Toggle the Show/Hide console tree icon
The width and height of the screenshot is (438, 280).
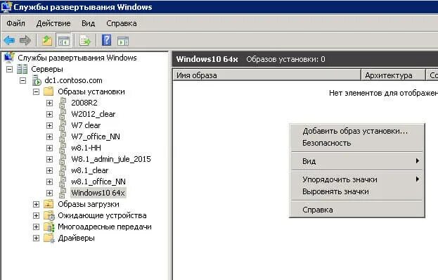click(63, 41)
